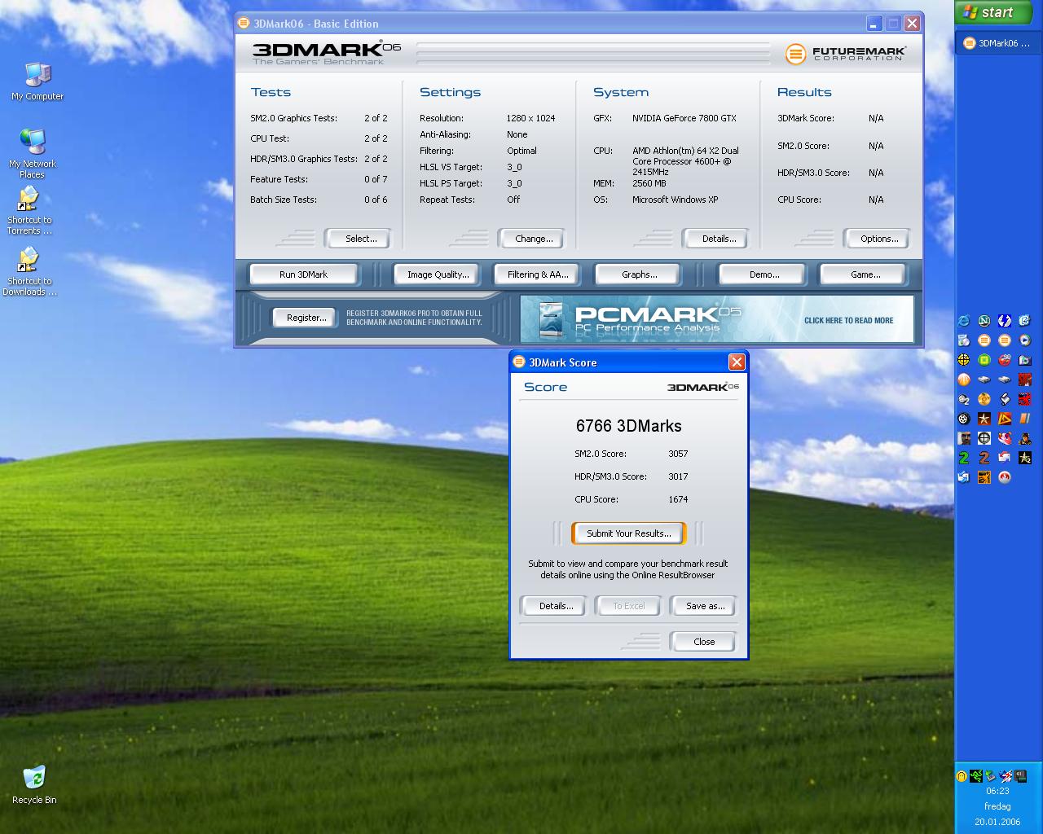This screenshot has height=834, width=1043.
Task: Click the Run 3DMark button
Action: pyautogui.click(x=303, y=274)
